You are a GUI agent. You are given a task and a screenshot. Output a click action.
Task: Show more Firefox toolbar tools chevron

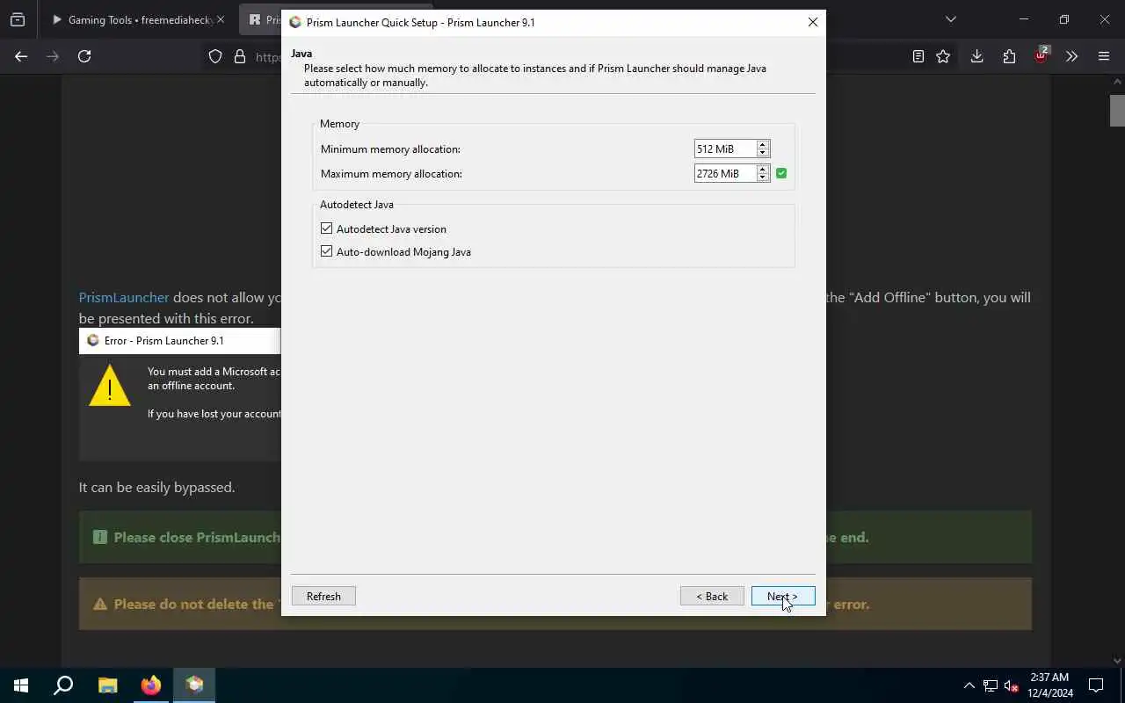click(1071, 56)
